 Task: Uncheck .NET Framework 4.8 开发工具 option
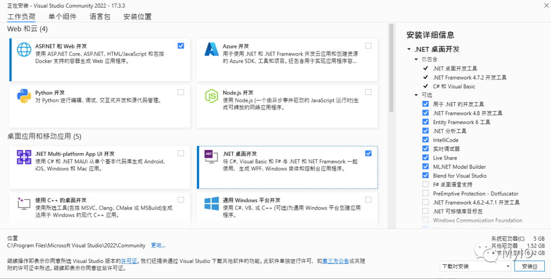(425, 113)
